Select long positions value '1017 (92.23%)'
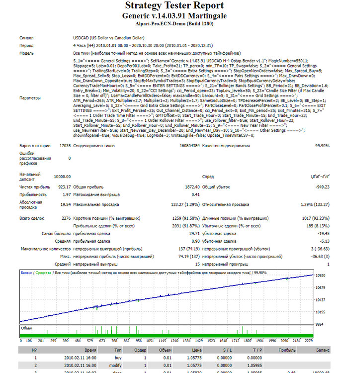Image resolution: width=337 pixels, height=373 pixels. point(316,218)
